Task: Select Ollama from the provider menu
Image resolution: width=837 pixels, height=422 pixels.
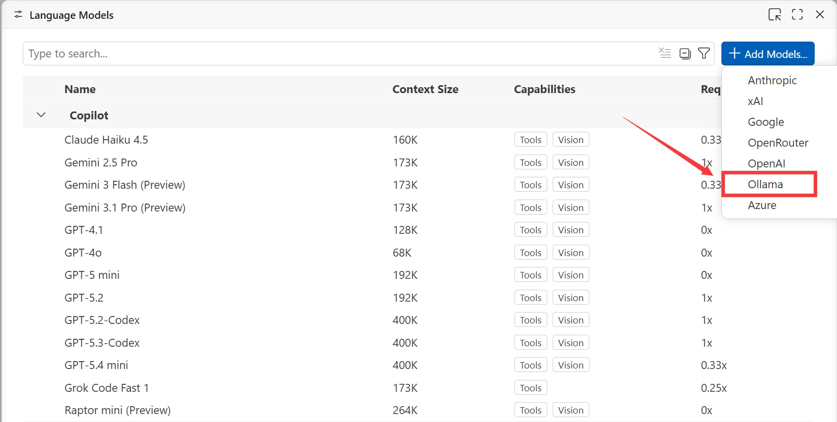Action: (x=765, y=184)
